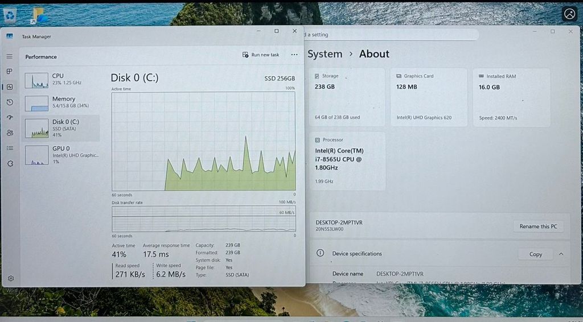Open the Users page in sidebar
Image resolution: width=583 pixels, height=322 pixels.
[x=10, y=133]
